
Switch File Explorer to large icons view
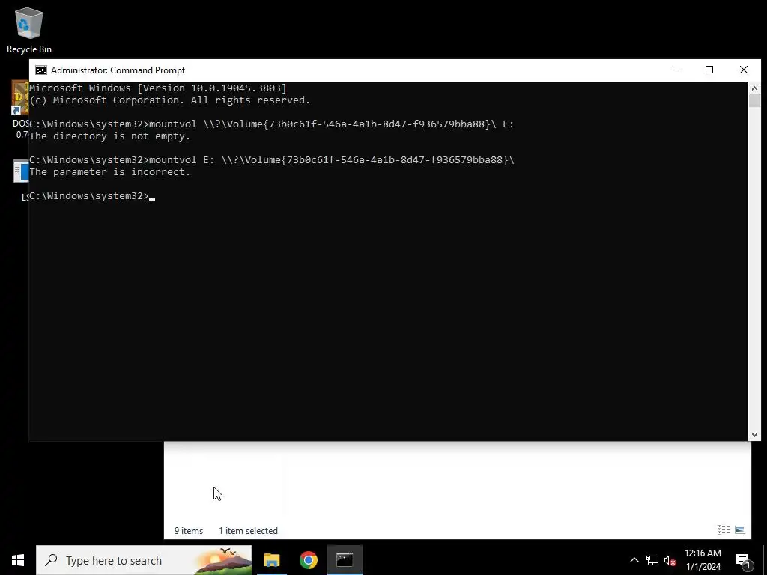pos(740,529)
